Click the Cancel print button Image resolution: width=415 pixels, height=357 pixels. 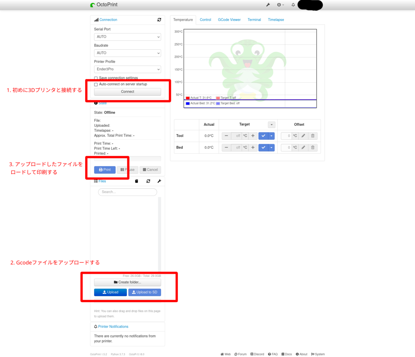(150, 170)
